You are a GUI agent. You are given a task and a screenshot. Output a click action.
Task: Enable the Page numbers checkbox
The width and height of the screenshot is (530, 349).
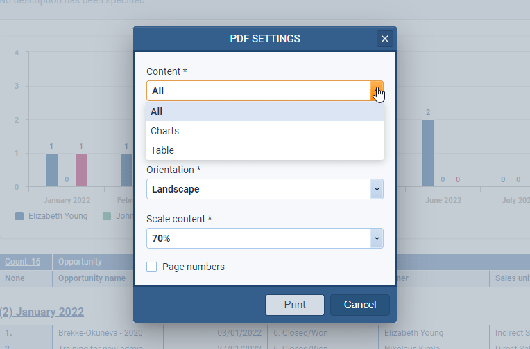tap(151, 267)
